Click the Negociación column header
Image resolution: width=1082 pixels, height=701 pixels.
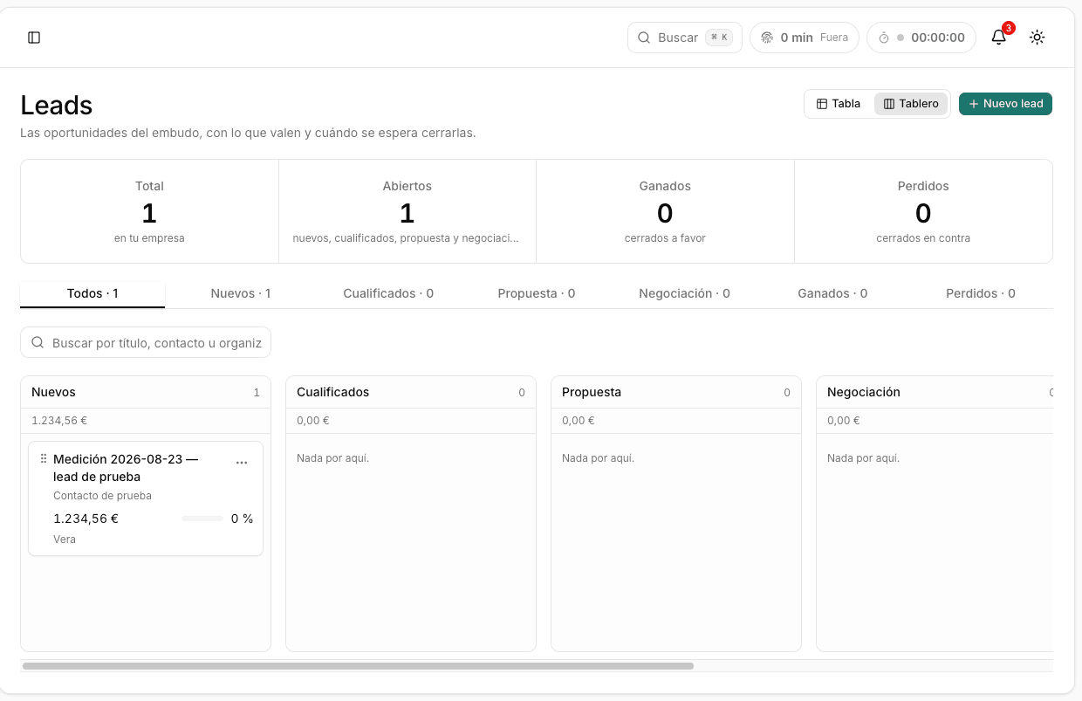935,392
